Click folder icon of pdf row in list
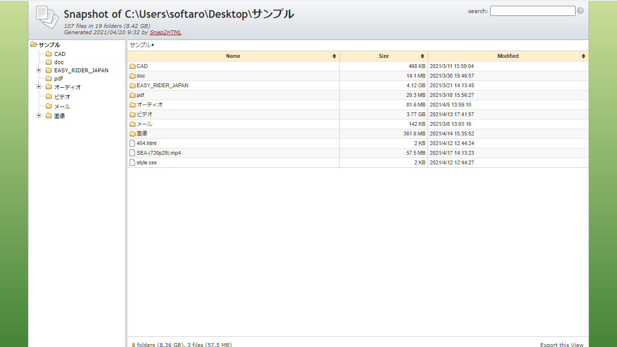This screenshot has height=347, width=617. (x=133, y=95)
